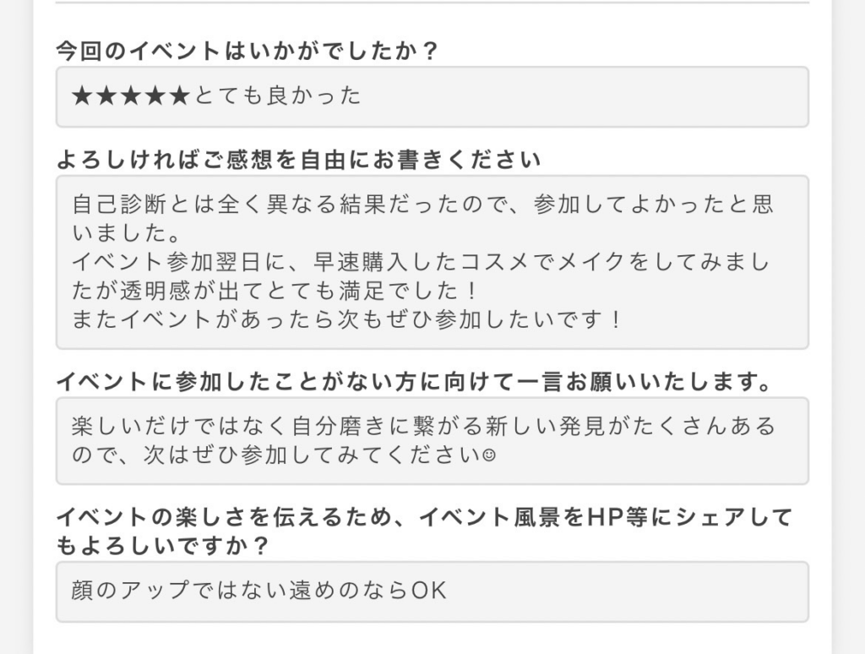Click the label 今回のイベントはいかがでしたか？
Viewport: 865px width, 654px height.
click(x=247, y=51)
